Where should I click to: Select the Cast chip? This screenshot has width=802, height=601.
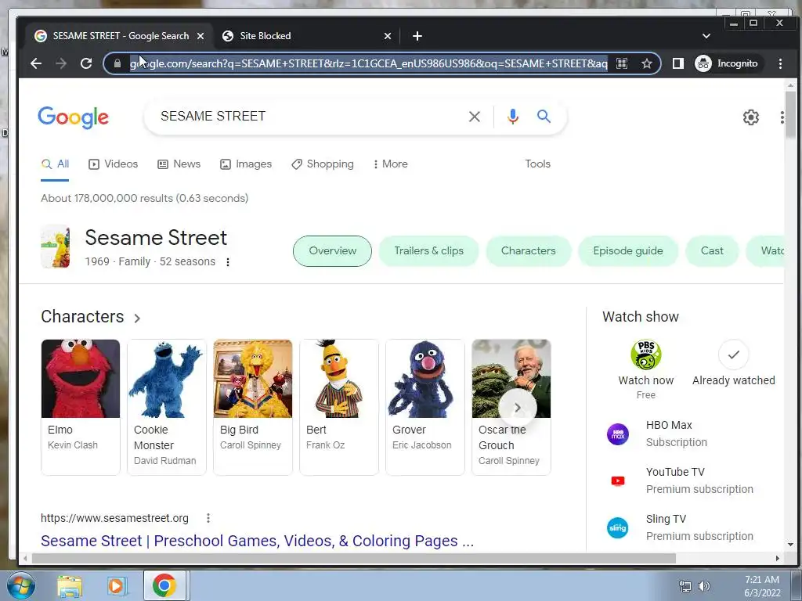point(712,251)
